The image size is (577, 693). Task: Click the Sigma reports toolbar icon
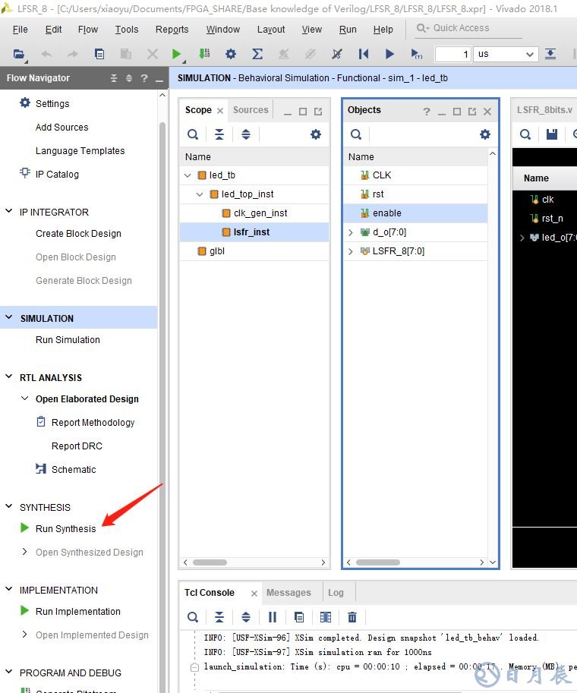coord(257,54)
